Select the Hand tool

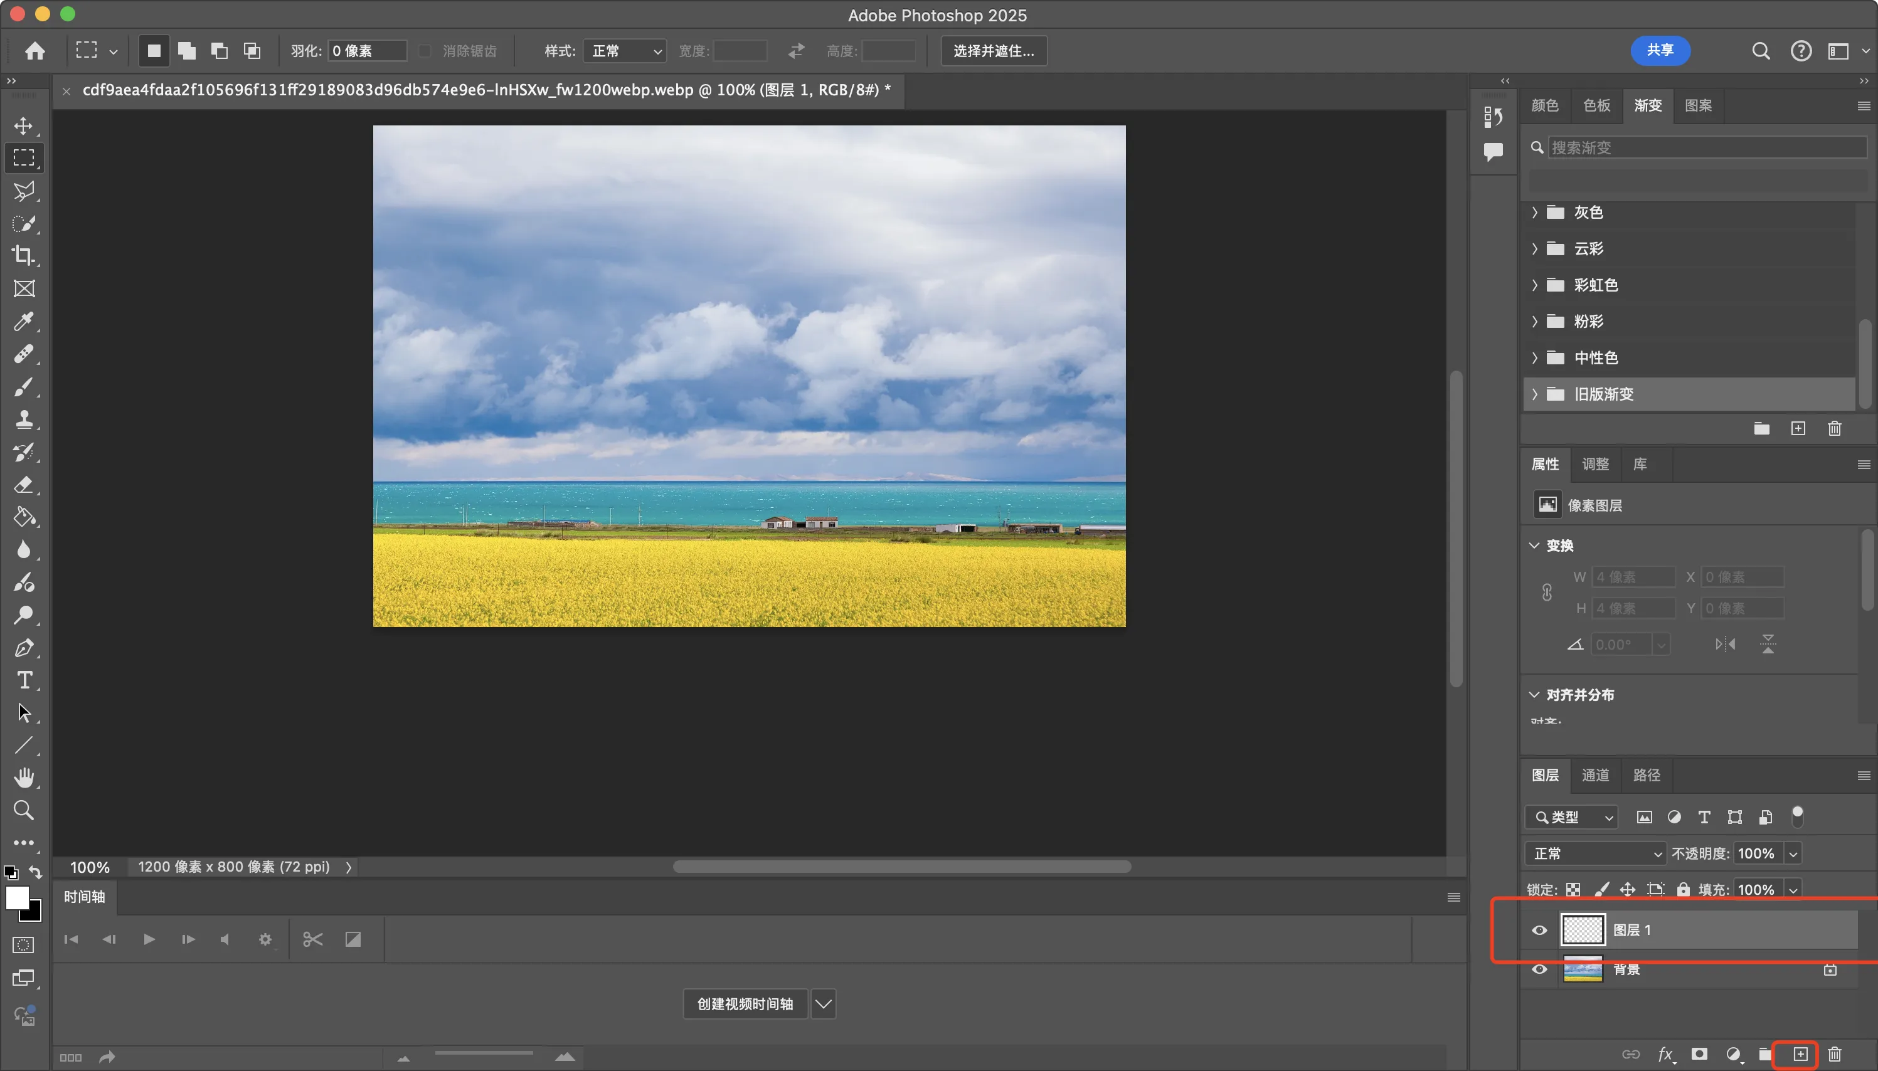coord(24,778)
